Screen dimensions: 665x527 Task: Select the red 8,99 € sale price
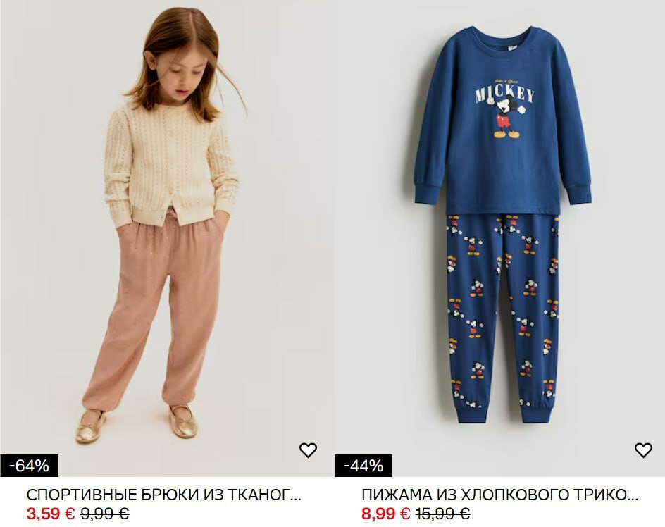385,514
